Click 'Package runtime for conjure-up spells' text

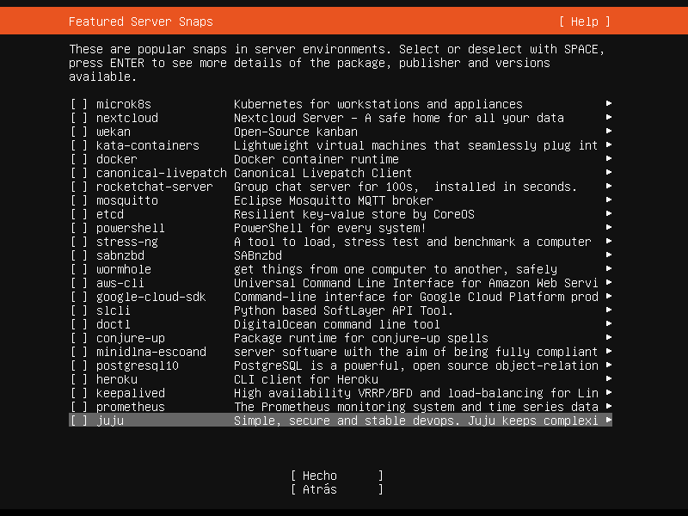361,338
